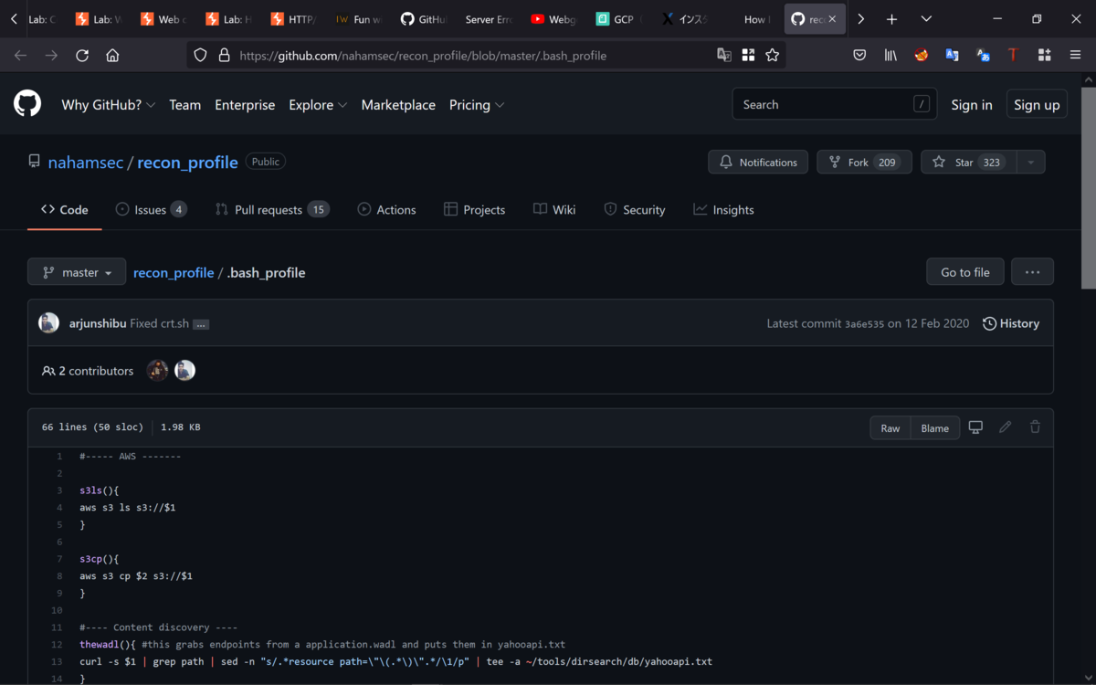Click the QR grid icon in address bar
The image size is (1096, 685).
click(748, 55)
